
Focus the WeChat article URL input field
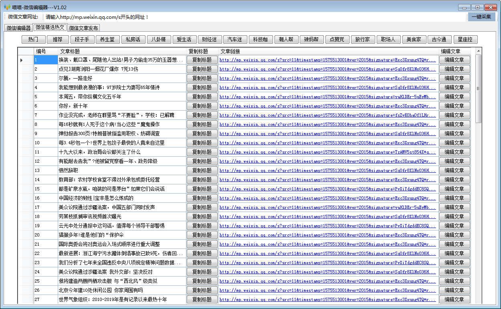coord(255,17)
